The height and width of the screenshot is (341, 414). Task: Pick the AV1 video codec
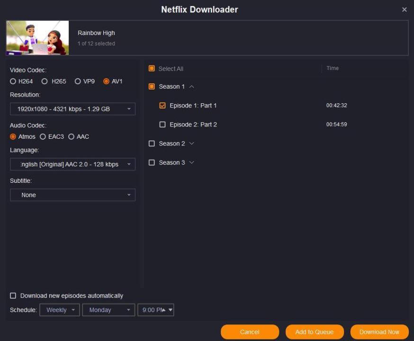[106, 81]
